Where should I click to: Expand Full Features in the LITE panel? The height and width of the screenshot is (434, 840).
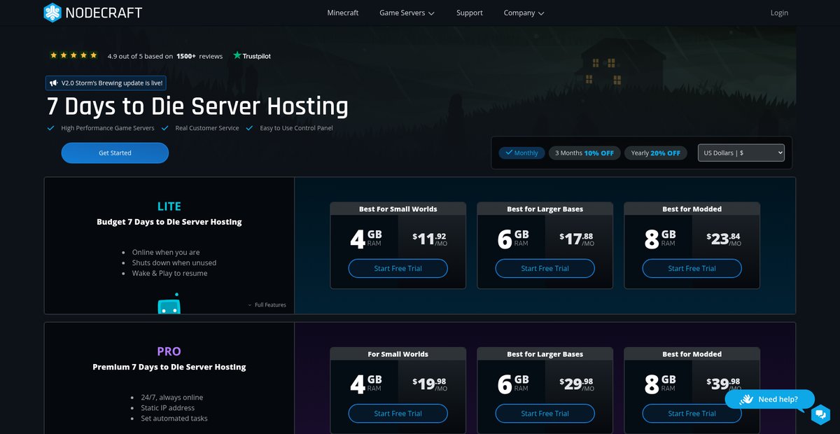click(267, 305)
